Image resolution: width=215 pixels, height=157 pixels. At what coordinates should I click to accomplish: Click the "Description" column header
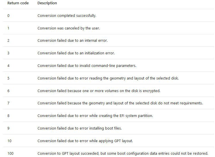47,3
